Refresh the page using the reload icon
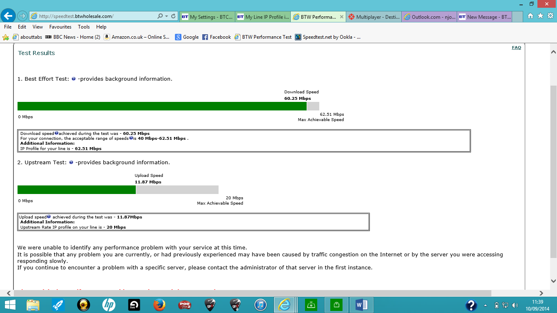This screenshot has width=557, height=313. tap(174, 16)
